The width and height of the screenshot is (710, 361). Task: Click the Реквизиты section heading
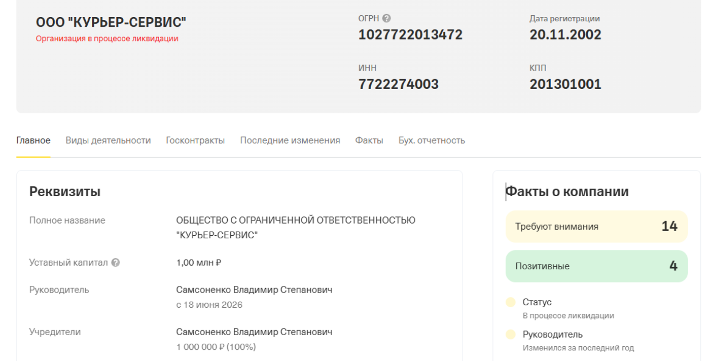(x=65, y=192)
